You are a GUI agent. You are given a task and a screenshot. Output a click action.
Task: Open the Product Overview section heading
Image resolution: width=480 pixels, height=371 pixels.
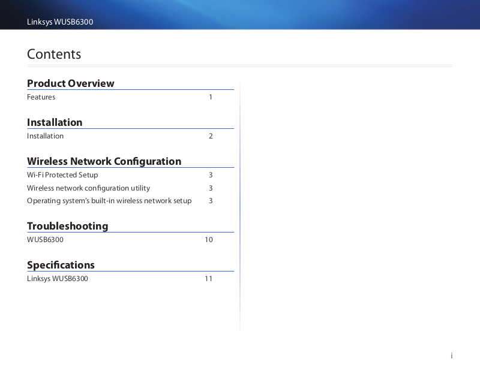70,83
